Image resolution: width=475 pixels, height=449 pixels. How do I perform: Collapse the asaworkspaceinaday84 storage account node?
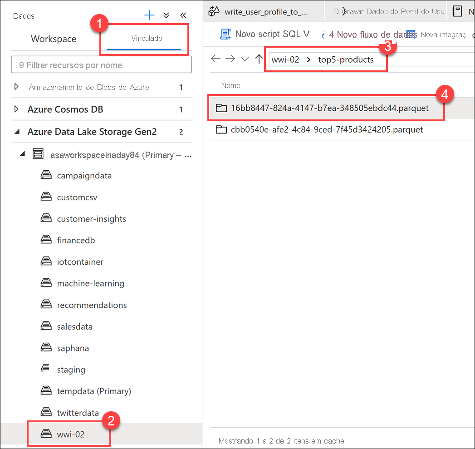click(x=22, y=154)
